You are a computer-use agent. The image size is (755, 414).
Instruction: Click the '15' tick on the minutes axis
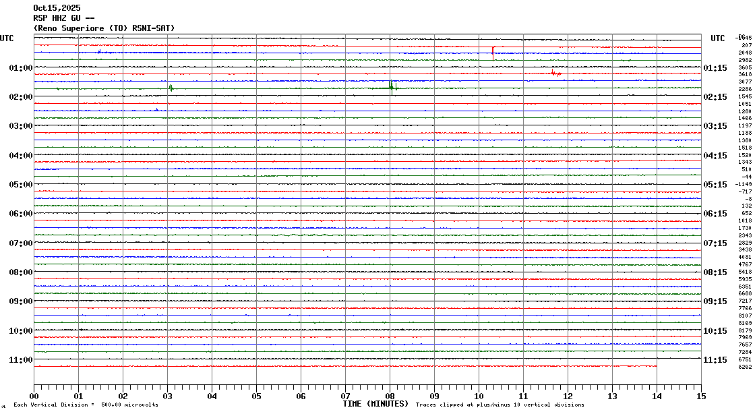click(x=700, y=396)
